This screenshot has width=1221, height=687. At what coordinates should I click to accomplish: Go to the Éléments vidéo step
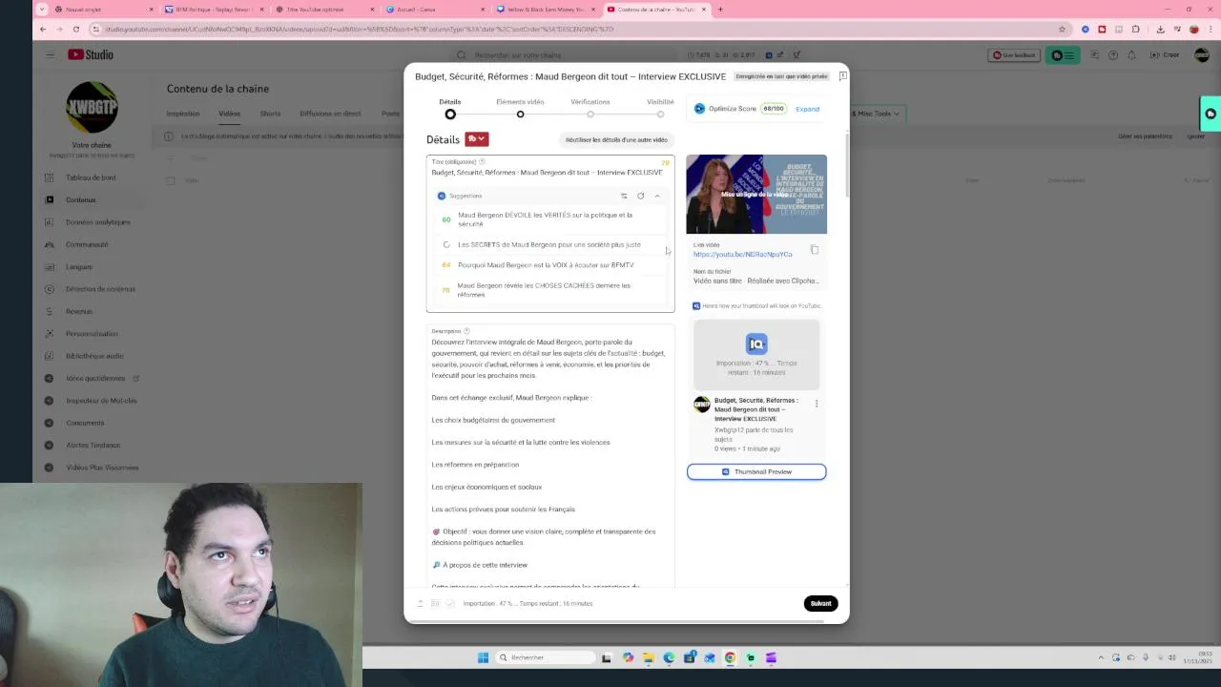coord(520,108)
